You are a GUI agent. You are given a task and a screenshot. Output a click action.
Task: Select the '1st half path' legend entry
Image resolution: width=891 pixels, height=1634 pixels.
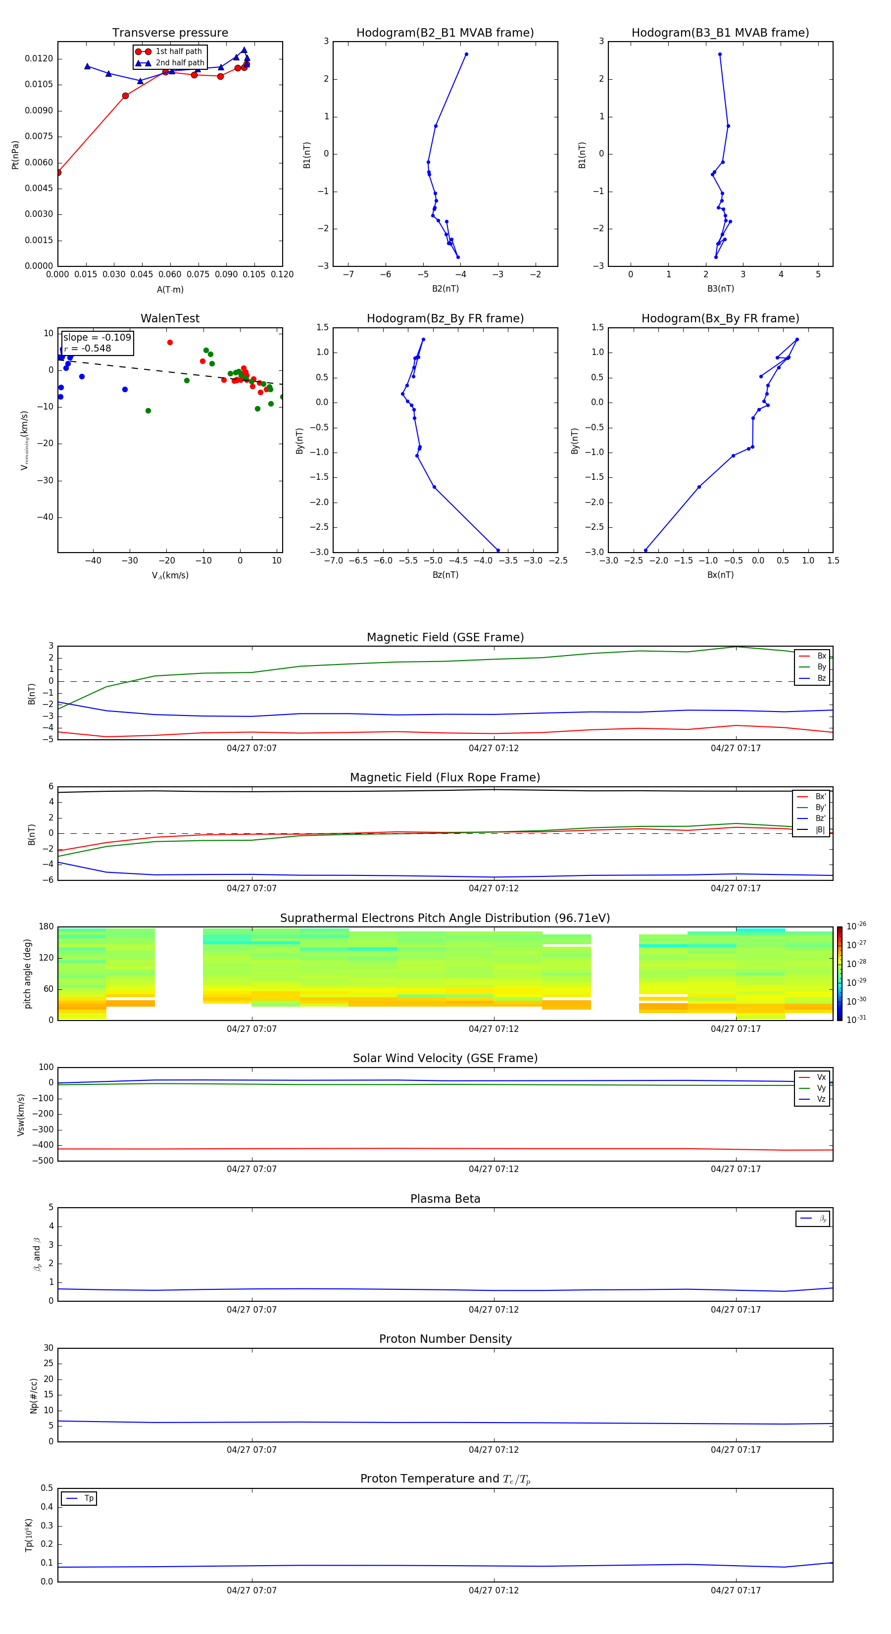169,51
